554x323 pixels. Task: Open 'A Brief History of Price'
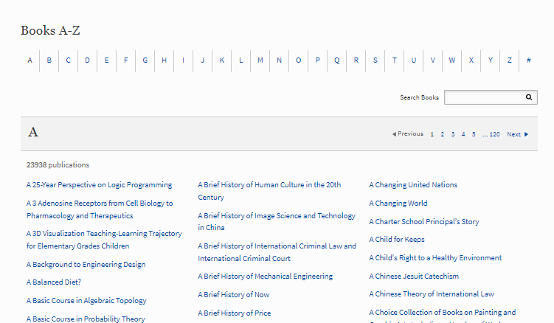(x=235, y=313)
